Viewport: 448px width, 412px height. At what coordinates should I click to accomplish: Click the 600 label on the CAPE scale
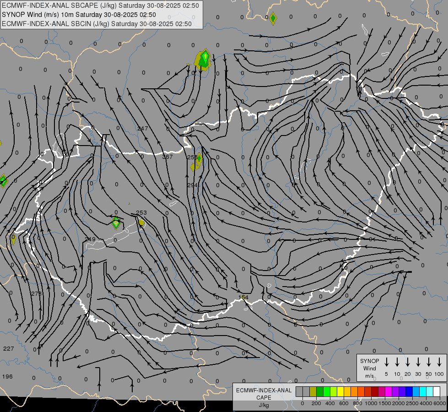(344, 403)
